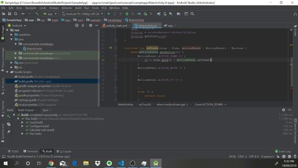Open the Android TV (1080p) API 28 device dropdown
The height and width of the screenshot is (168, 298).
(x=83, y=14)
